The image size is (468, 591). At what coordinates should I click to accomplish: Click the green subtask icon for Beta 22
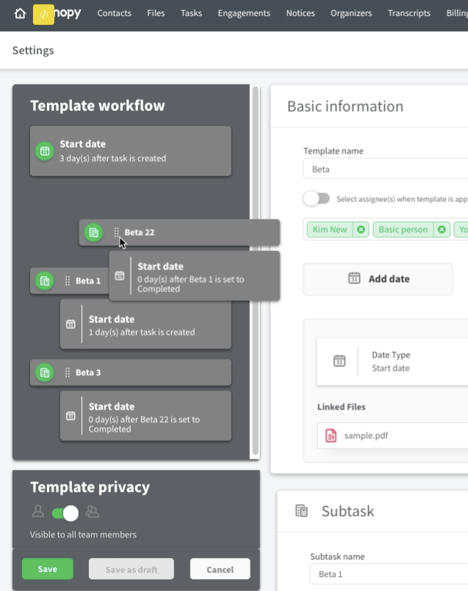[x=93, y=233]
